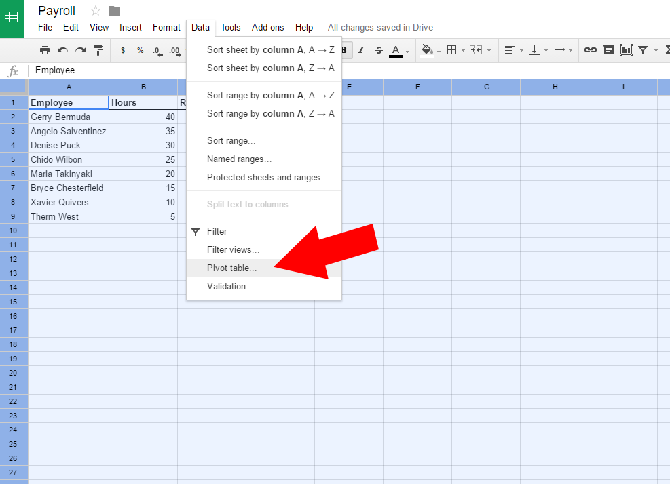Choose Sort range by column A, A→Z
The width and height of the screenshot is (670, 484).
[x=264, y=95]
